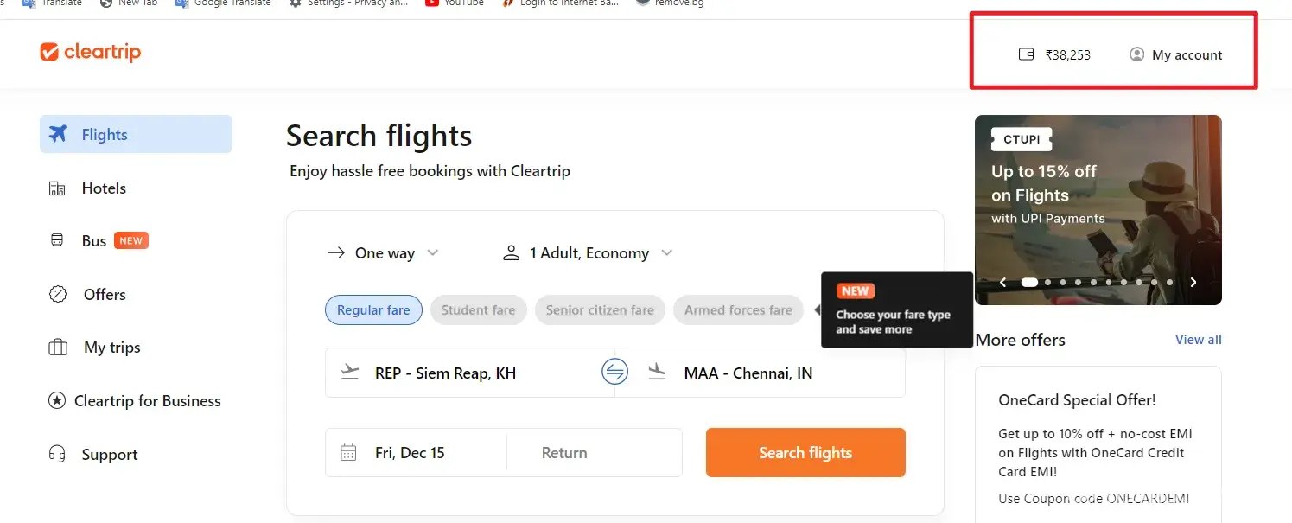The image size is (1292, 523).
Task: Show next offer with right arrow
Action: pyautogui.click(x=1193, y=282)
